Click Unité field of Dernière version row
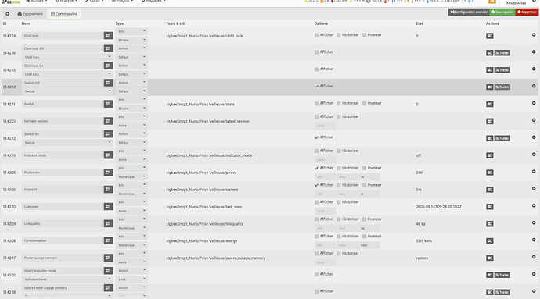The image size is (540, 299). point(325,126)
